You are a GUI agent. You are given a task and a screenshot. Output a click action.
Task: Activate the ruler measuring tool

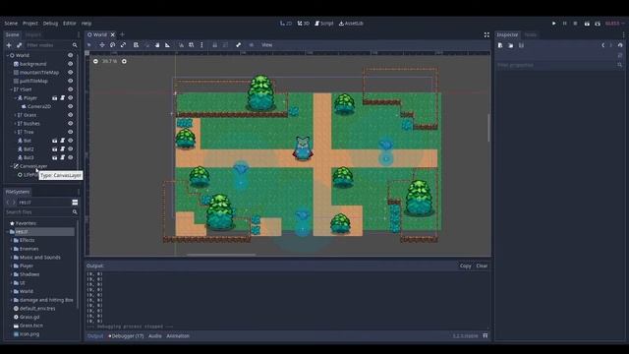[x=168, y=45]
